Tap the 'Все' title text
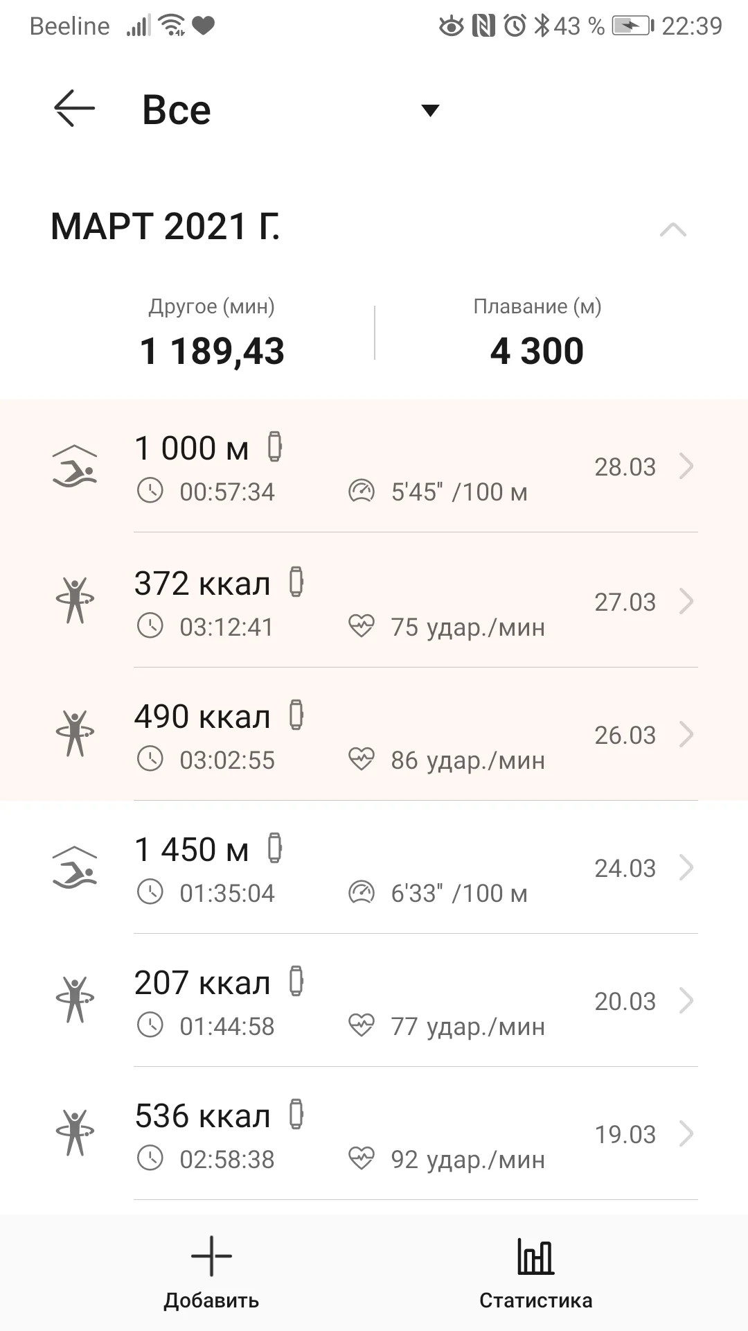The width and height of the screenshot is (748, 1331). [x=177, y=110]
